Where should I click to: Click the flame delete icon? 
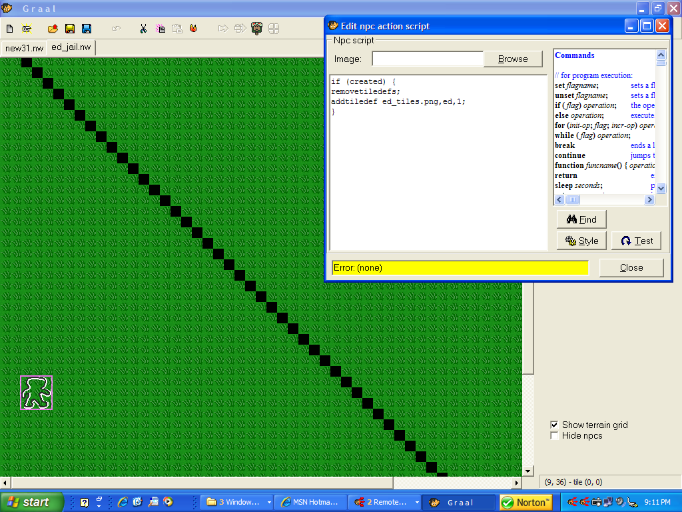193,29
